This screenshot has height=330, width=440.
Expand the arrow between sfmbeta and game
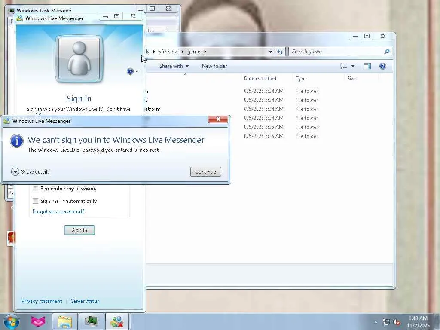click(x=182, y=52)
